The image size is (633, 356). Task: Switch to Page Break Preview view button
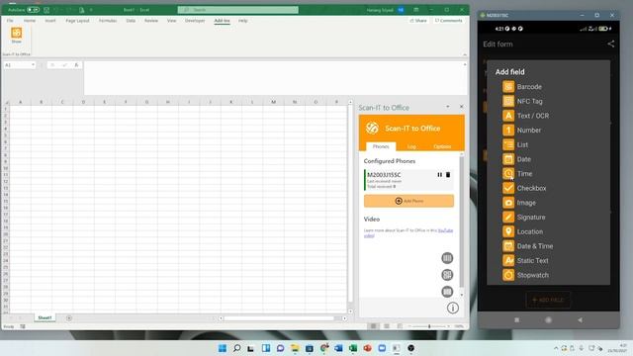click(x=400, y=326)
